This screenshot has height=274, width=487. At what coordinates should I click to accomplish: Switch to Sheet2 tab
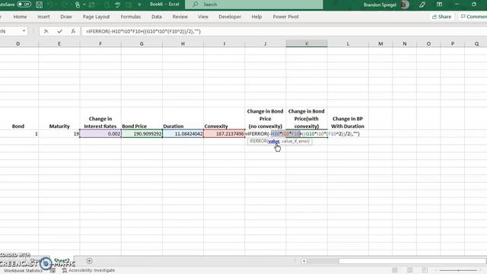62,260
